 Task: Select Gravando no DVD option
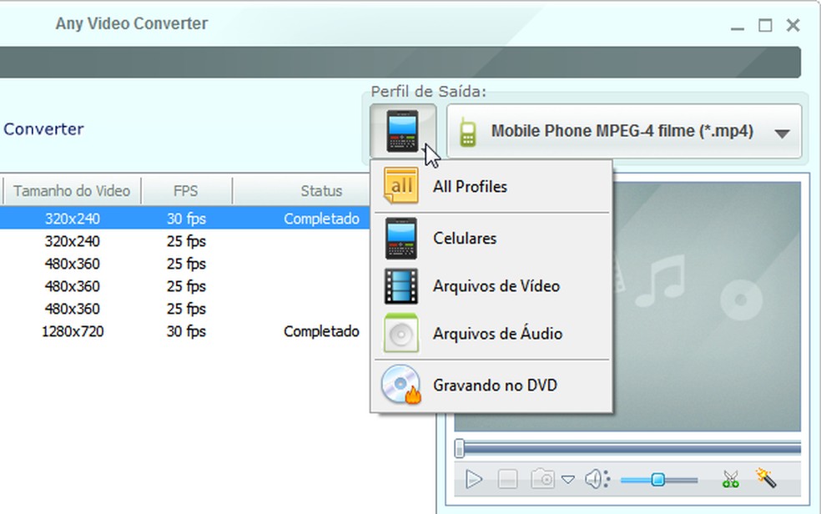[x=491, y=385]
